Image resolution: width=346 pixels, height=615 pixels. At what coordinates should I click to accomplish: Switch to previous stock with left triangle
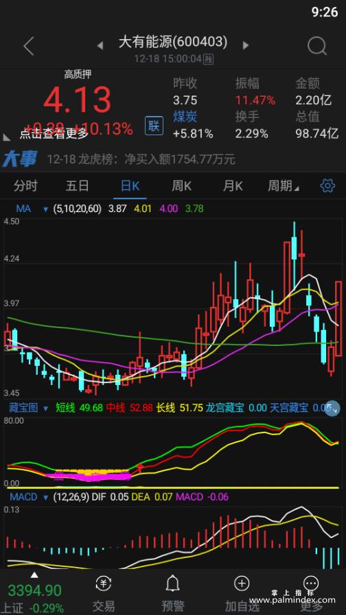coord(100,45)
